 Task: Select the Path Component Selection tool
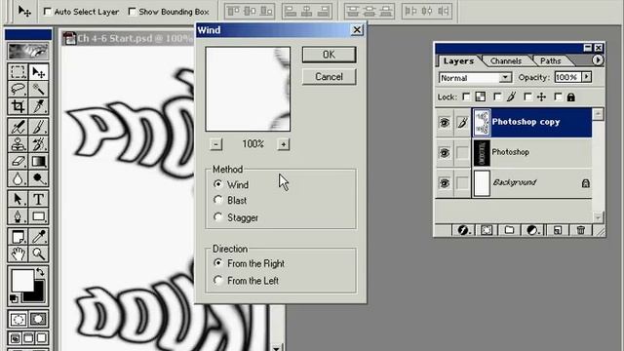tap(18, 199)
